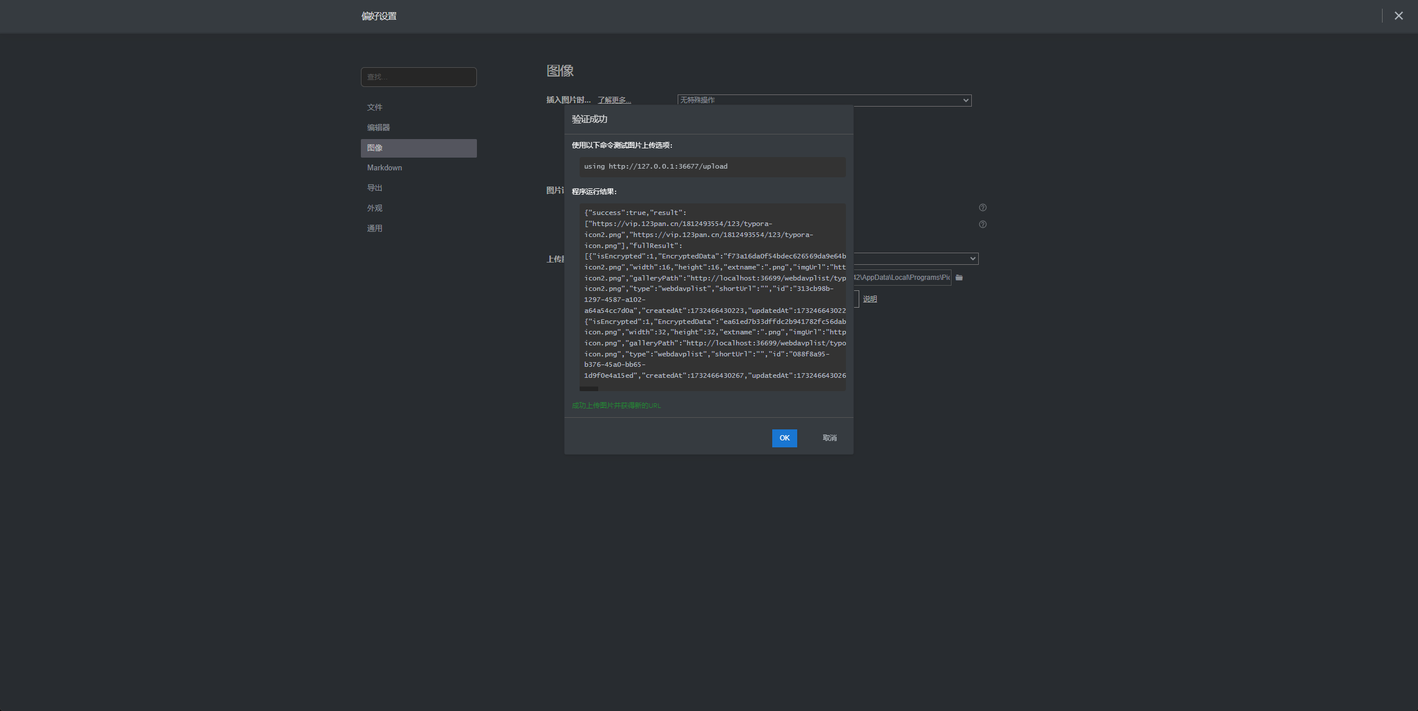Click the 了解更多 link

(614, 100)
